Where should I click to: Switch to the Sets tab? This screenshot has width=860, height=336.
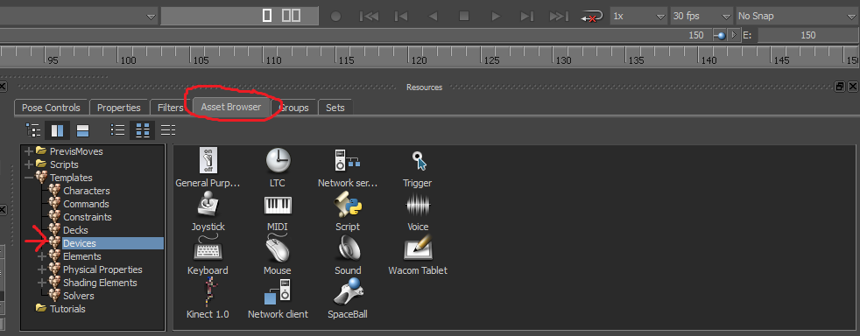click(x=335, y=108)
